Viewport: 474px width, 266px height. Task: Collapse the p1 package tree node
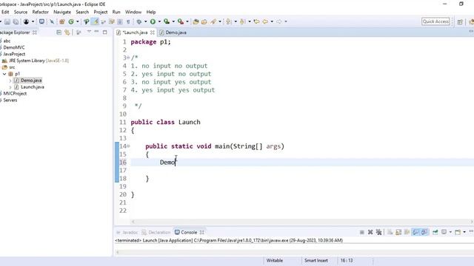(x=4, y=74)
